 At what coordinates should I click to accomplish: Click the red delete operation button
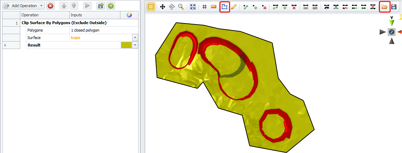[50, 6]
